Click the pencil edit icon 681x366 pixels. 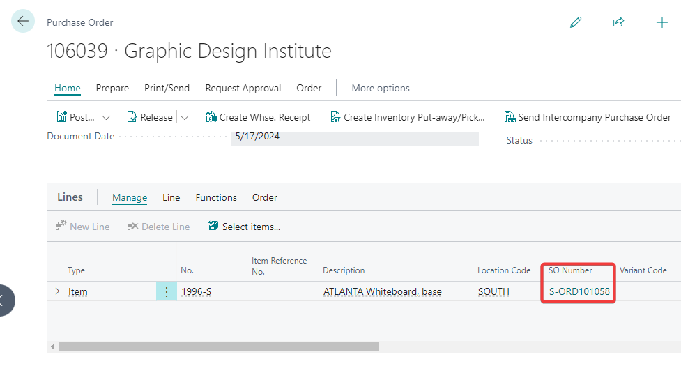(x=576, y=22)
